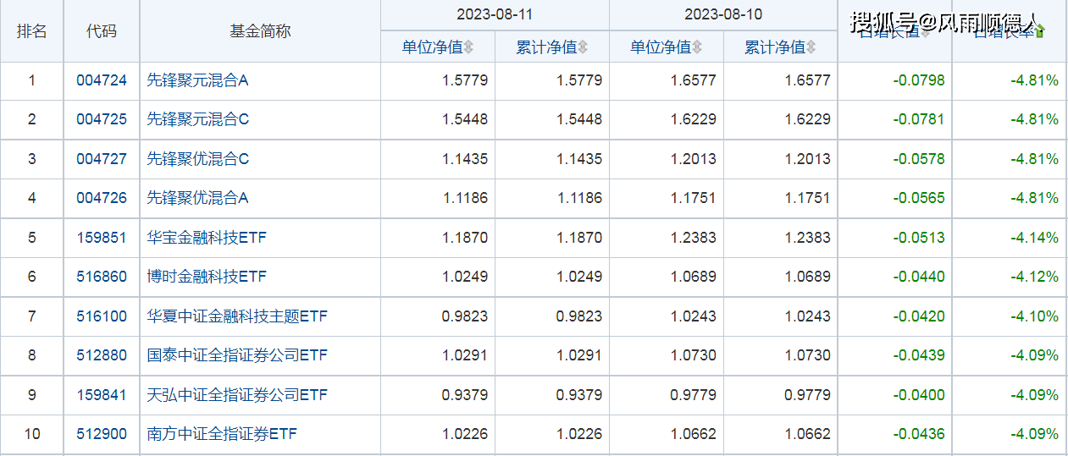Open fund code 004727
1068x456 pixels.
pos(102,159)
